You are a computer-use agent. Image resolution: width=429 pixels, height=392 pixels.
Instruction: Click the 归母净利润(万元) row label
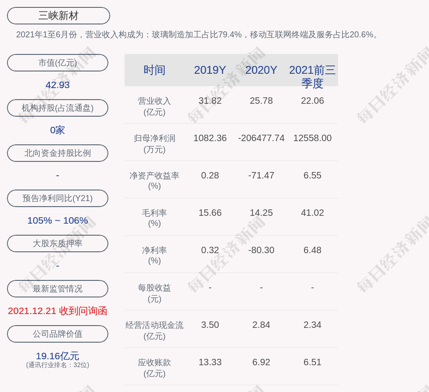[155, 144]
